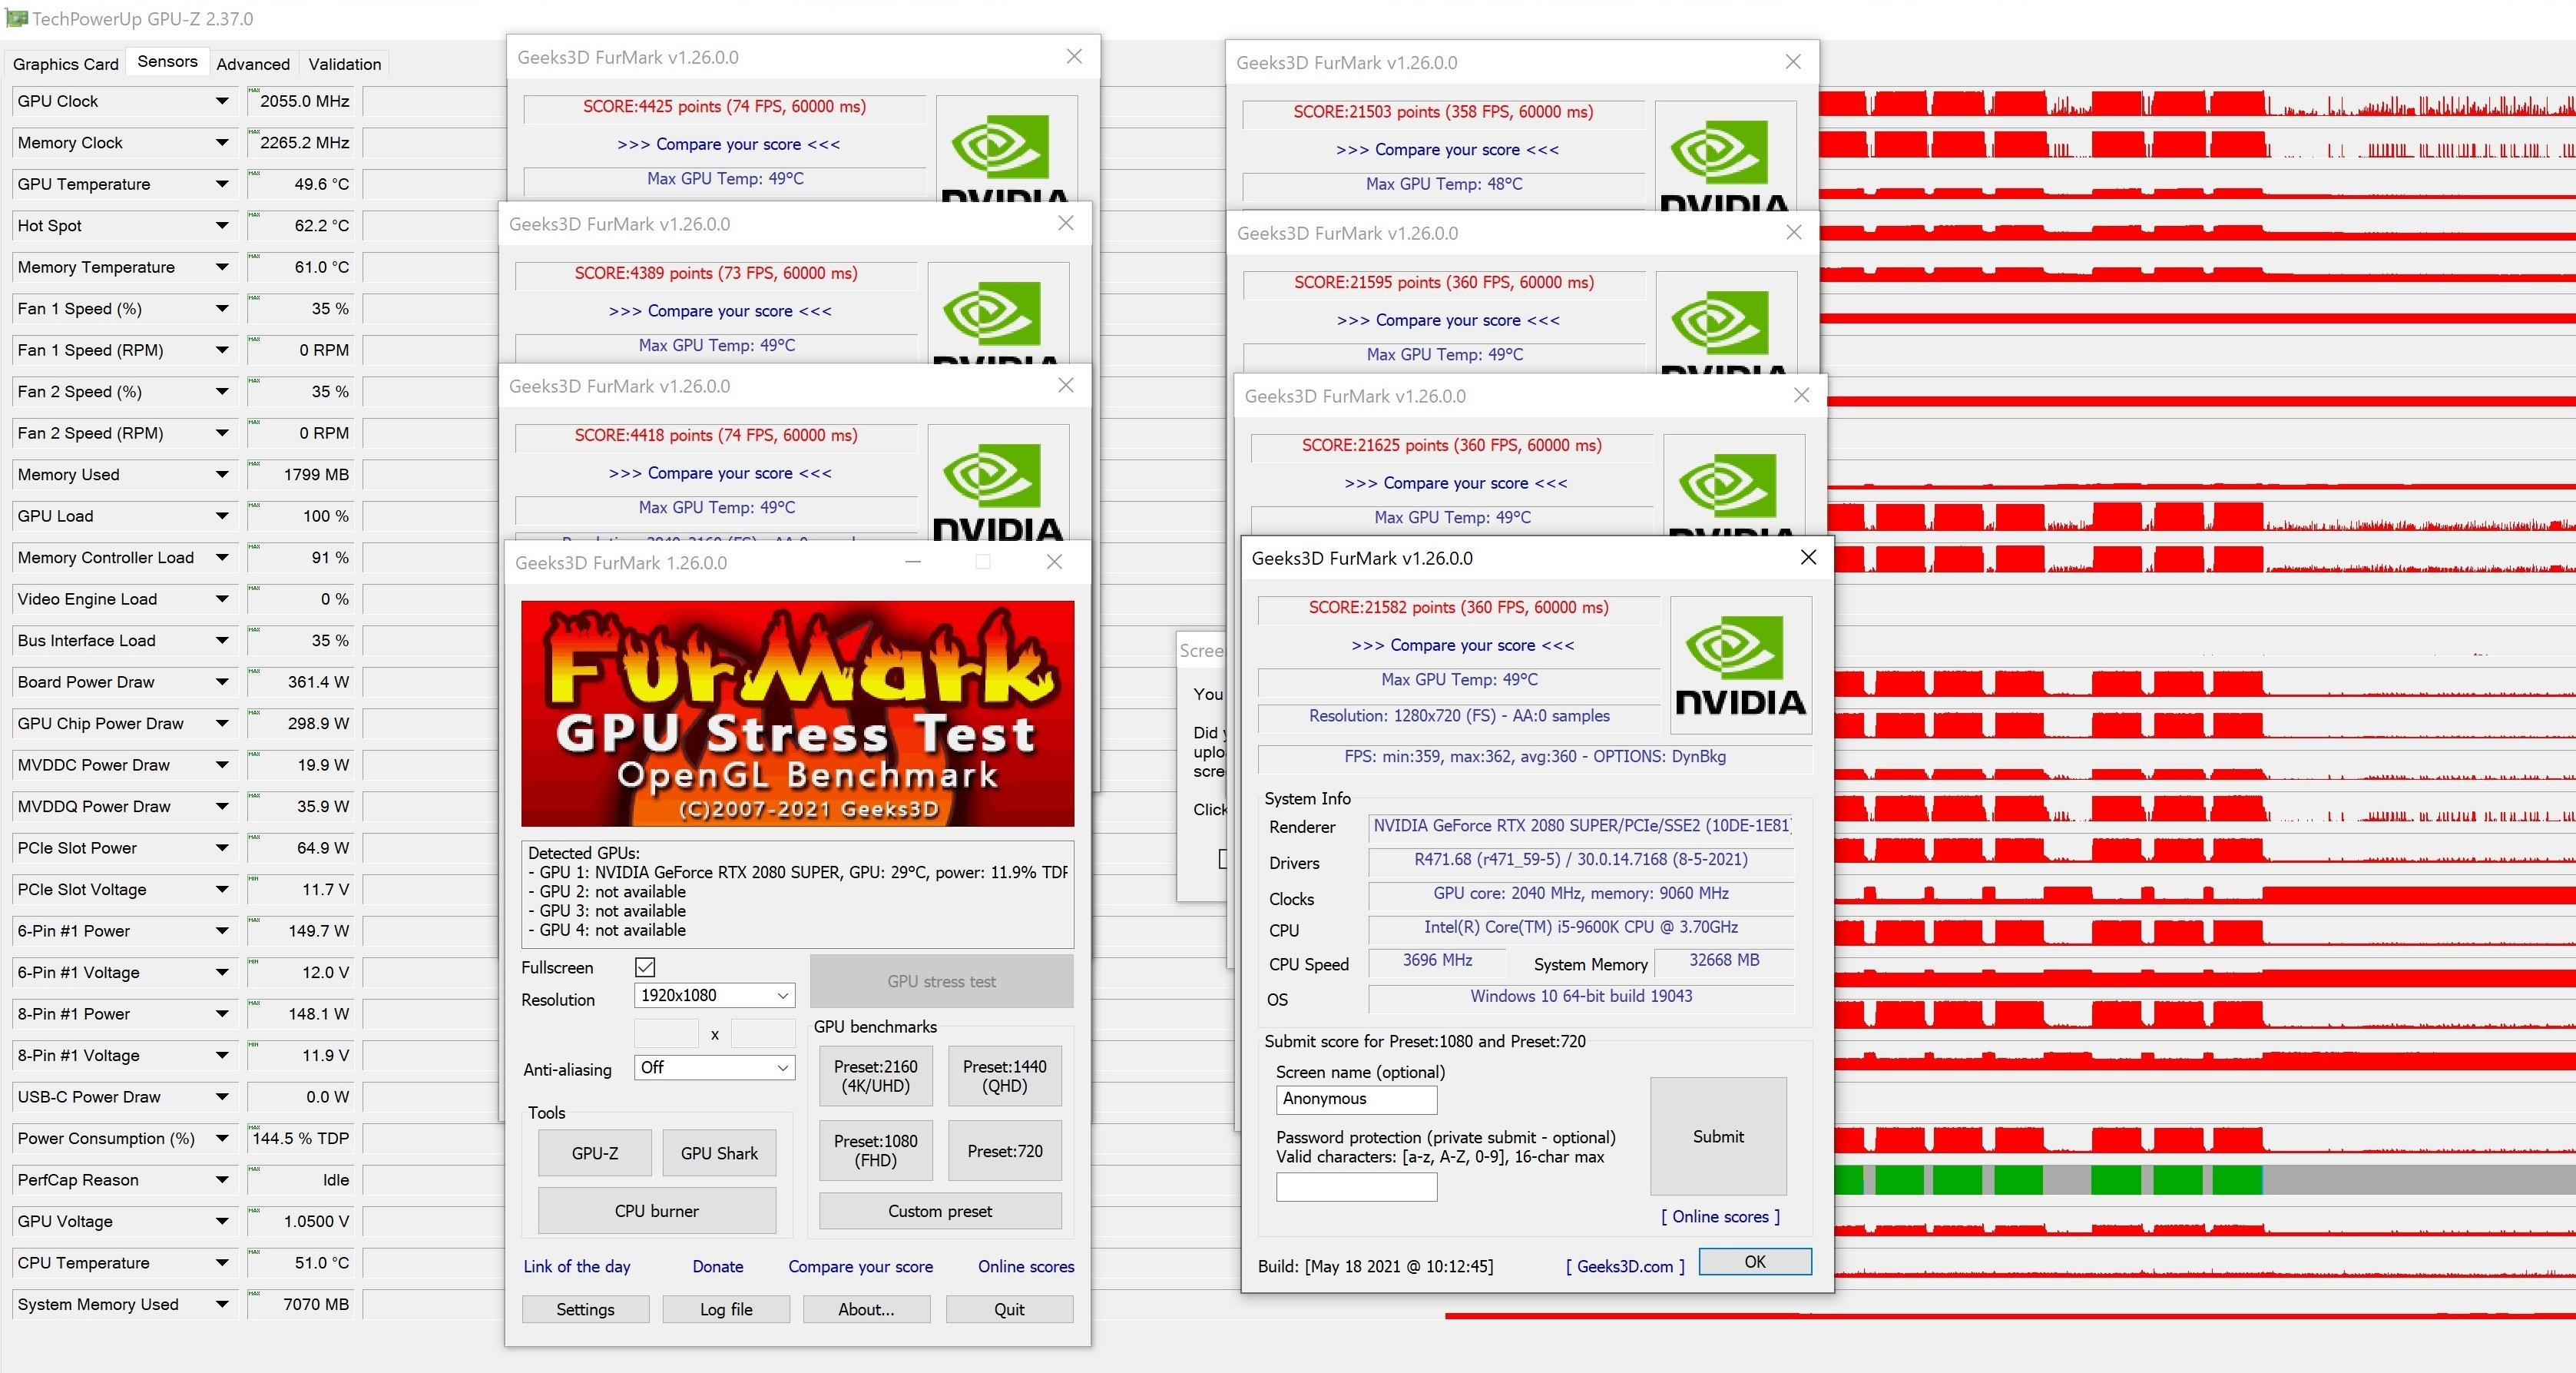Screen dimensions: 2576x1373
Task: Click the NVIDIA logo in the front score dialog
Action: 1740,665
